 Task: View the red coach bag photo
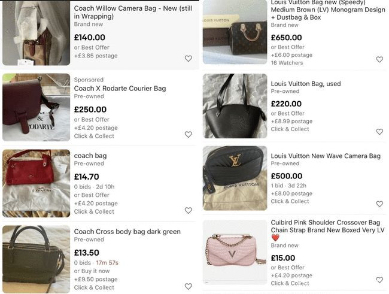(37, 183)
